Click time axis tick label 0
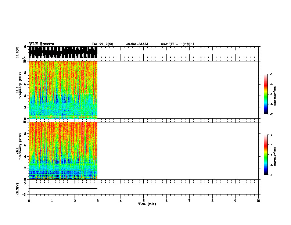 pos(29,201)
